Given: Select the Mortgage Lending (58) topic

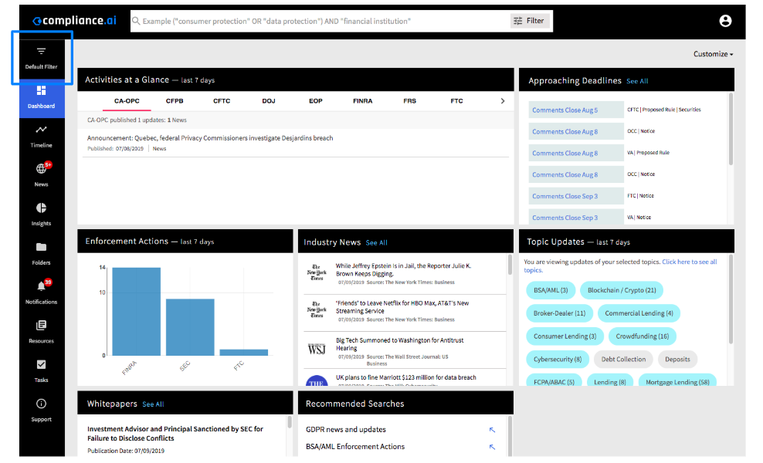Looking at the screenshot, I should click(677, 381).
